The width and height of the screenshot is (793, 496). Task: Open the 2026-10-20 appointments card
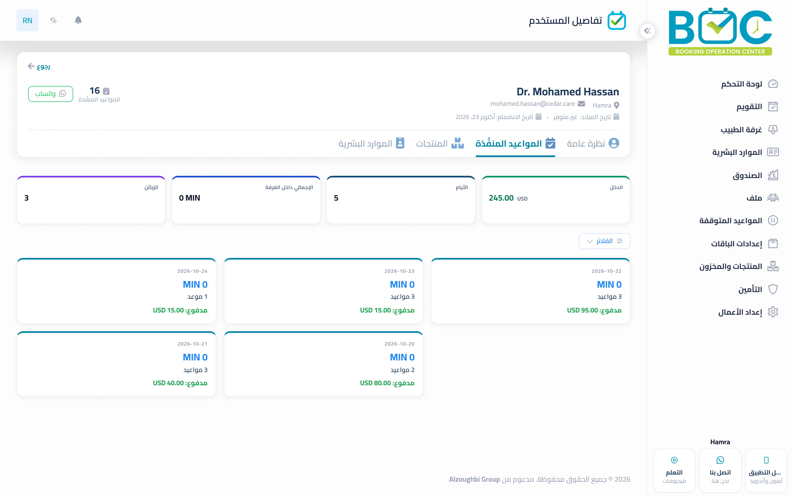(323, 364)
